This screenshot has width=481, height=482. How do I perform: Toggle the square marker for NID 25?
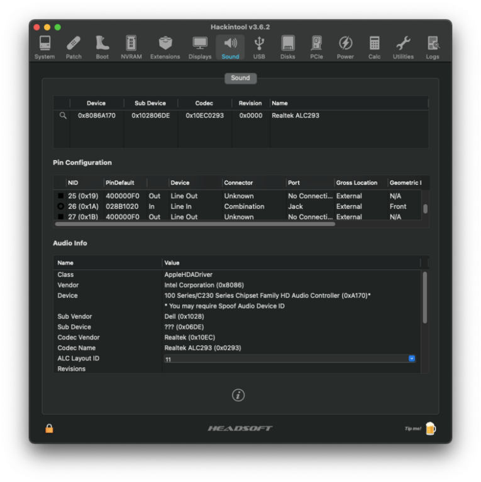pyautogui.click(x=61, y=196)
